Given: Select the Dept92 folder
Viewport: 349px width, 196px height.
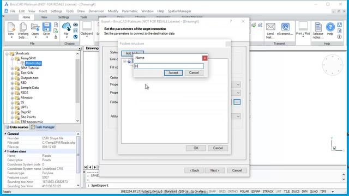Looking at the screenshot, I should click(x=26, y=112).
